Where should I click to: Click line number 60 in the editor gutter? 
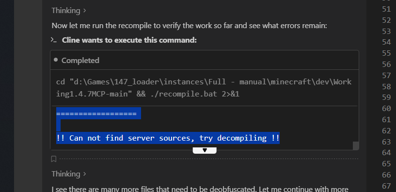(386, 109)
